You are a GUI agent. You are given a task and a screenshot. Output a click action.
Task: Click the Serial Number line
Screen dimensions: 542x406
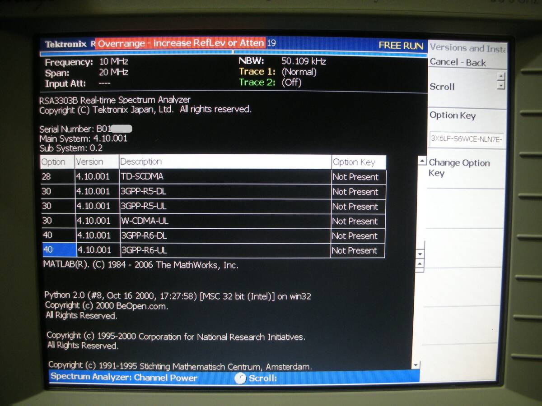pyautogui.click(x=86, y=129)
